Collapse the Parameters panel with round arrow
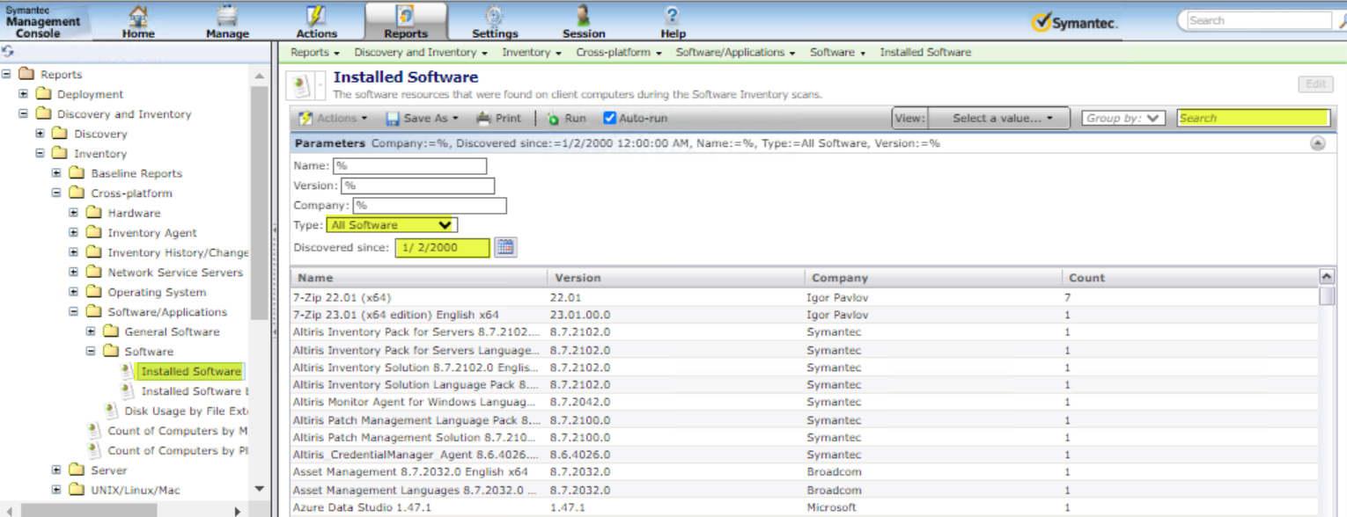This screenshot has width=1347, height=517. click(x=1317, y=143)
